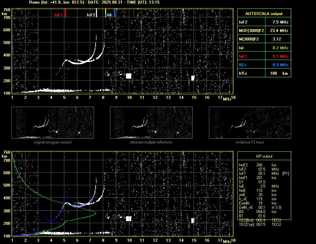Select the 'original ionogram resized' thumbnail
This screenshot has height=244, width=316.
(x=53, y=123)
